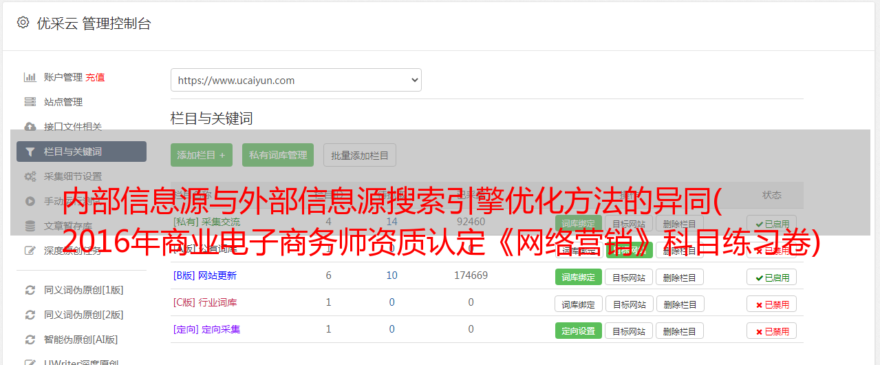Click the gear icon beside 优采云 管理控制台

click(23, 23)
